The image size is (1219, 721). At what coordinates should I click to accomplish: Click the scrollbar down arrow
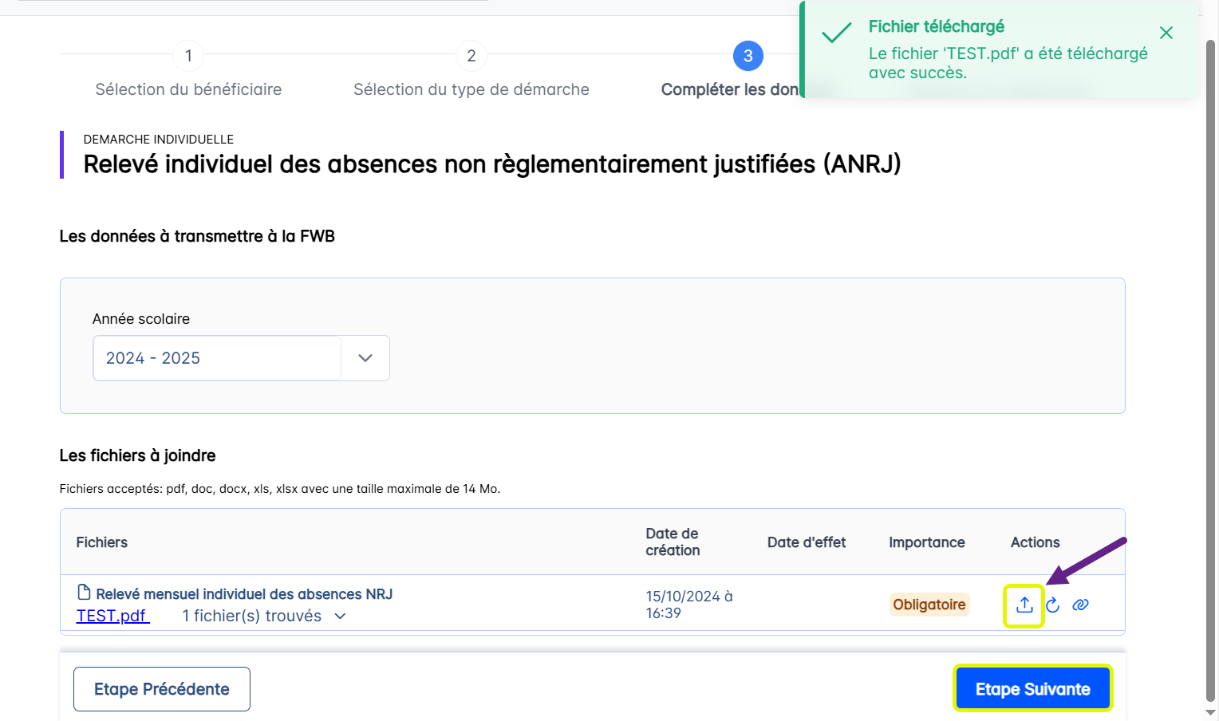(1211, 712)
